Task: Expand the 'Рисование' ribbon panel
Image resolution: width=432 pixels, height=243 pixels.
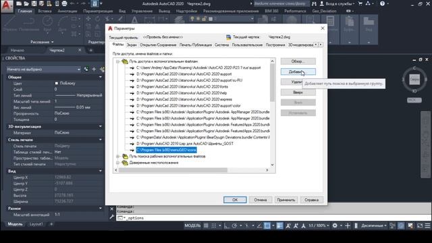Action: pyautogui.click(x=42, y=42)
